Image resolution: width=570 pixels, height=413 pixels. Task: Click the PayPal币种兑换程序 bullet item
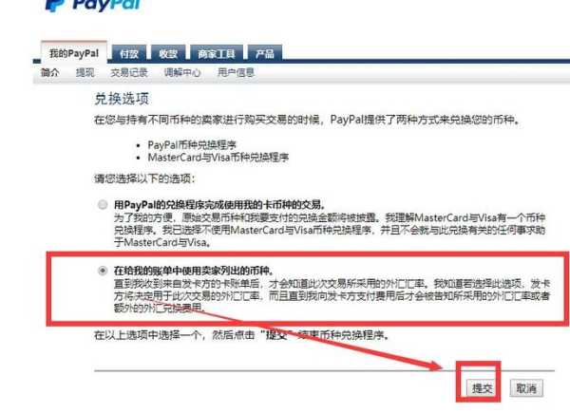coord(192,145)
